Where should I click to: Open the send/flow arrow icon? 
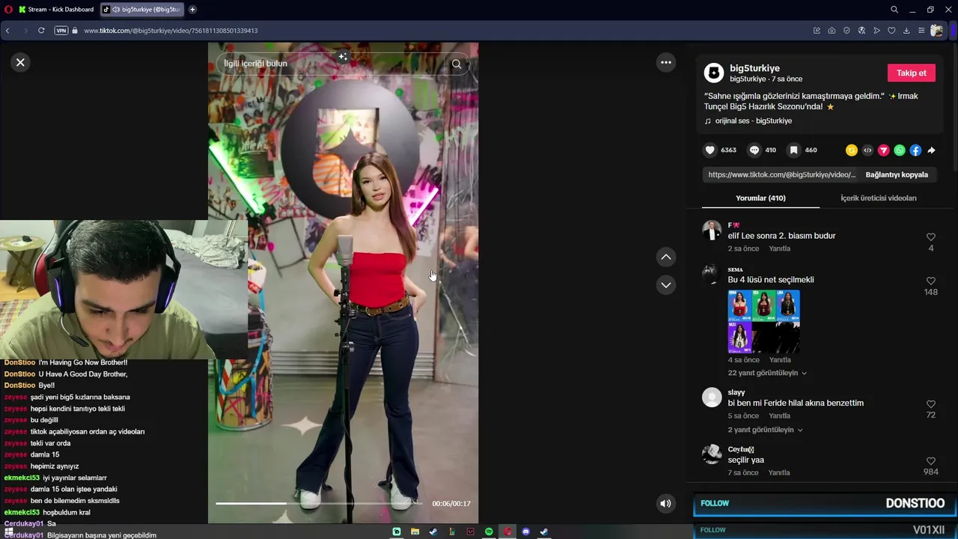(x=876, y=31)
